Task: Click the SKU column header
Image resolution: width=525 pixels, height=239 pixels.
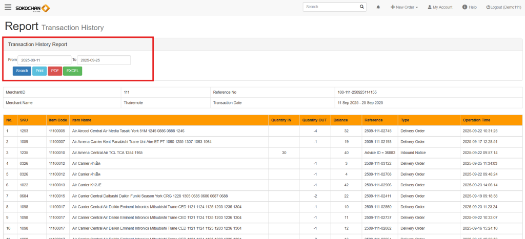Action: 24,120
